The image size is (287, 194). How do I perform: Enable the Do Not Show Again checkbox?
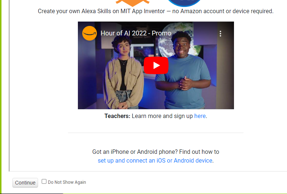(x=44, y=181)
